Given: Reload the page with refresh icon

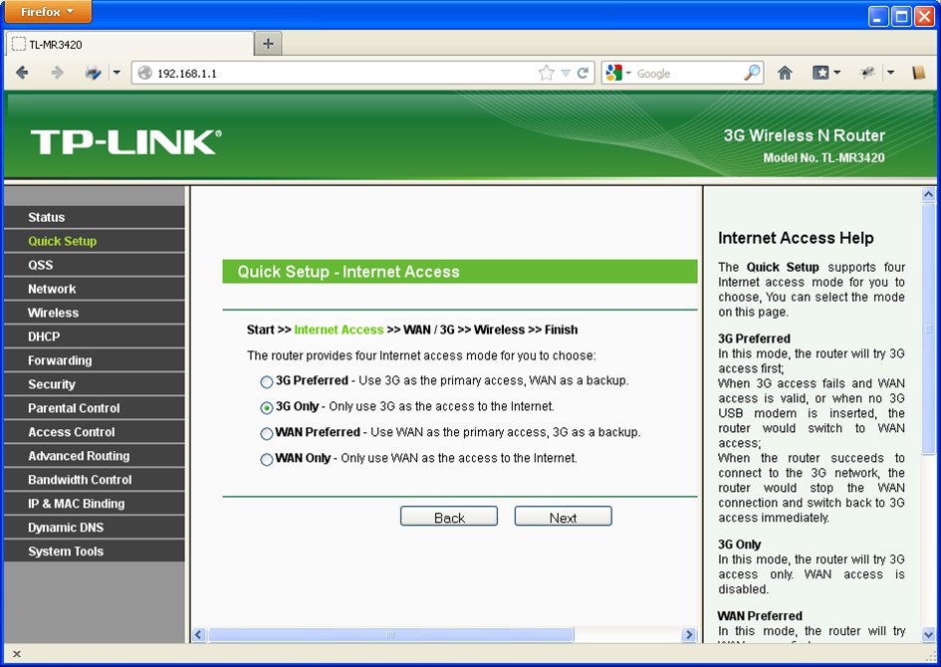Looking at the screenshot, I should click(x=583, y=74).
